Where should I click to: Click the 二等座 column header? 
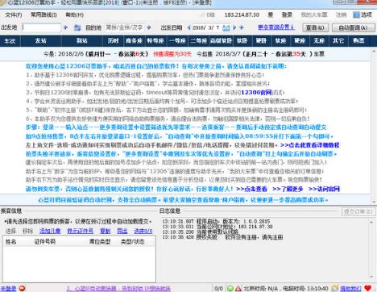(199, 40)
